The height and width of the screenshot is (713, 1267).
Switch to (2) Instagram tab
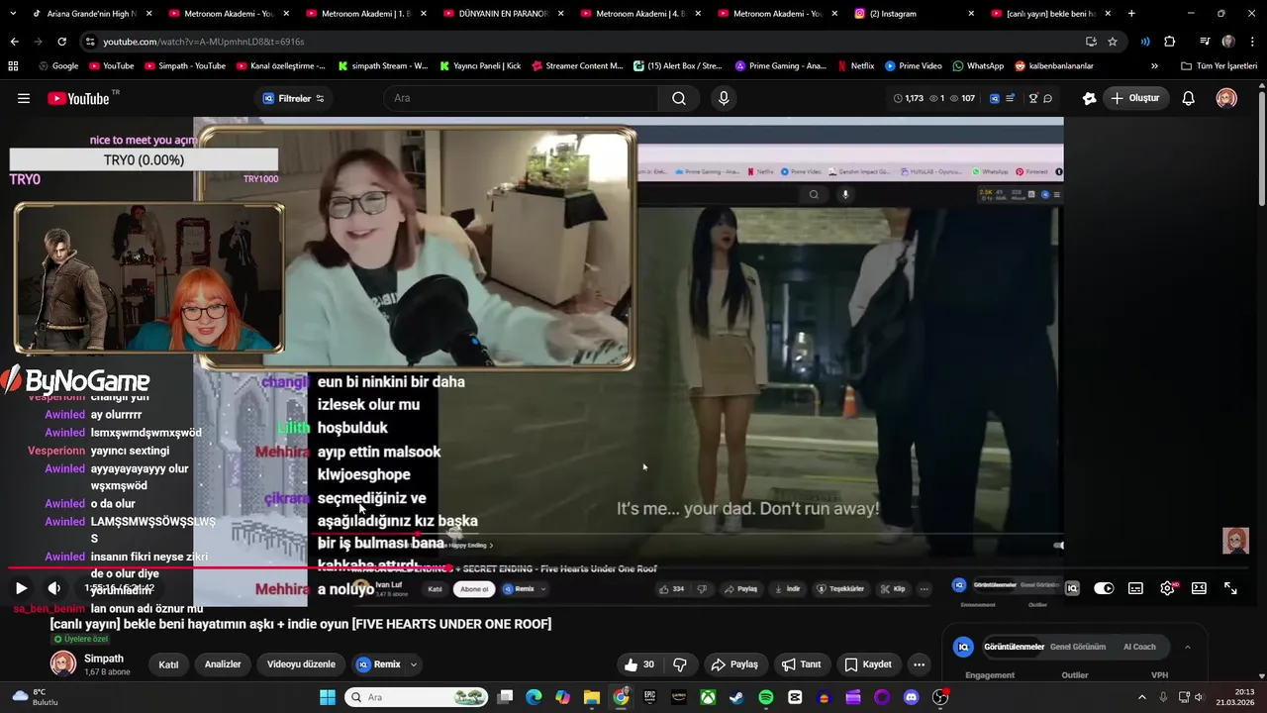915,14
